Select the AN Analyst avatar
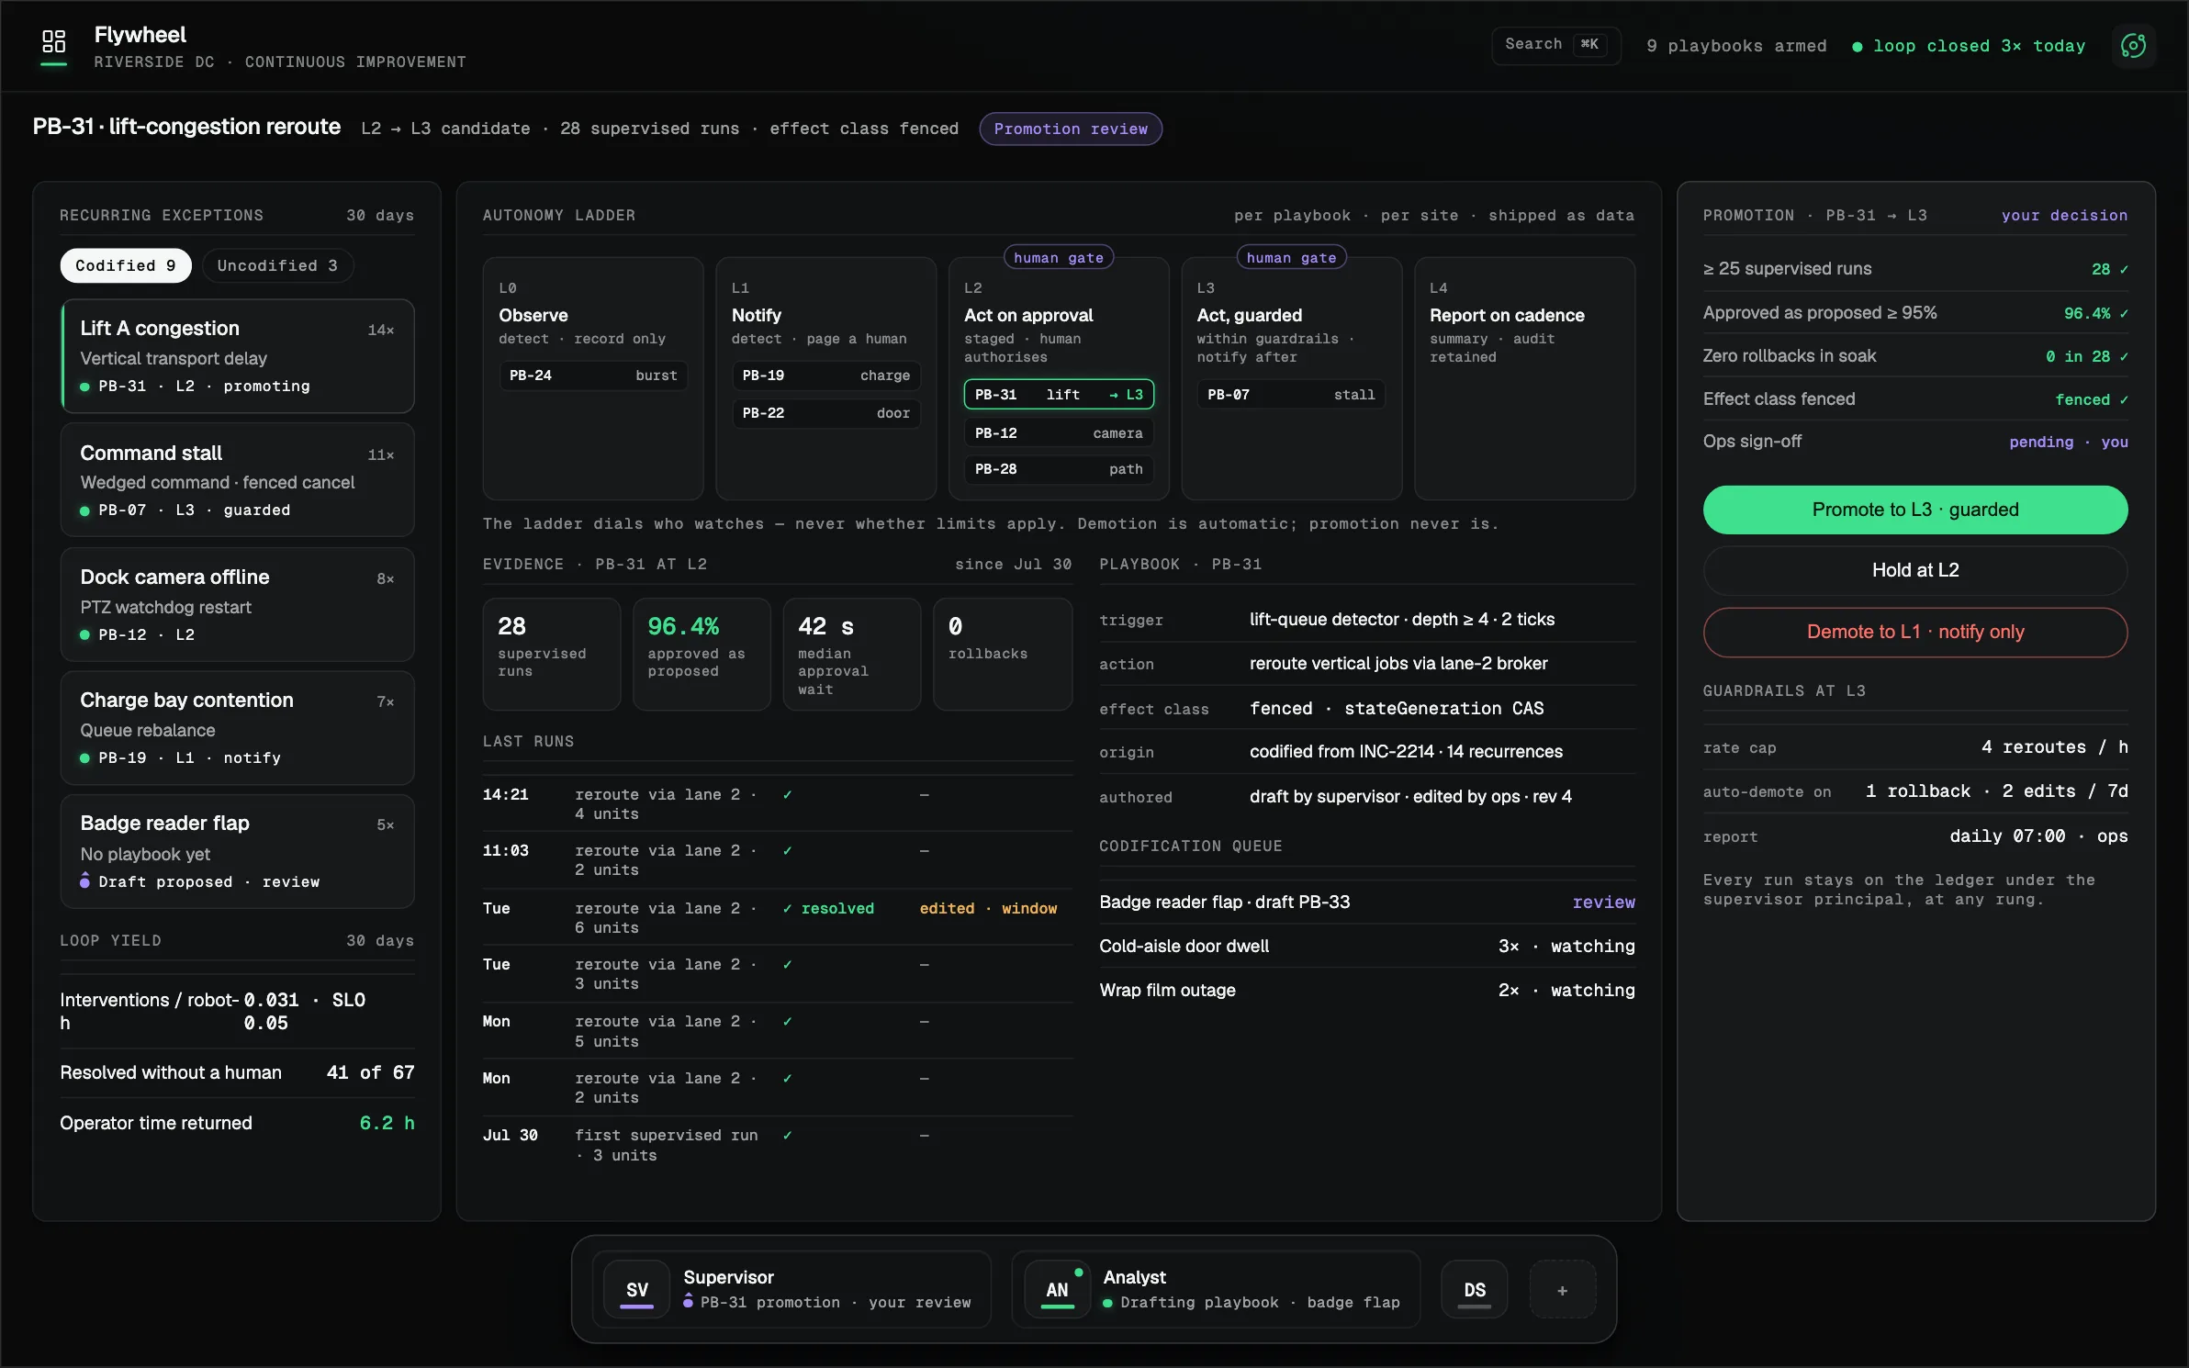The image size is (2189, 1368). click(1057, 1290)
